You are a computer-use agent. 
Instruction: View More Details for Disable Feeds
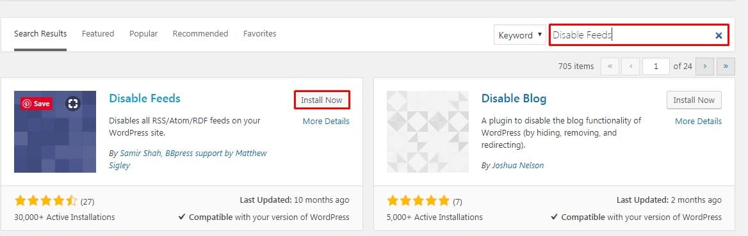click(x=326, y=121)
